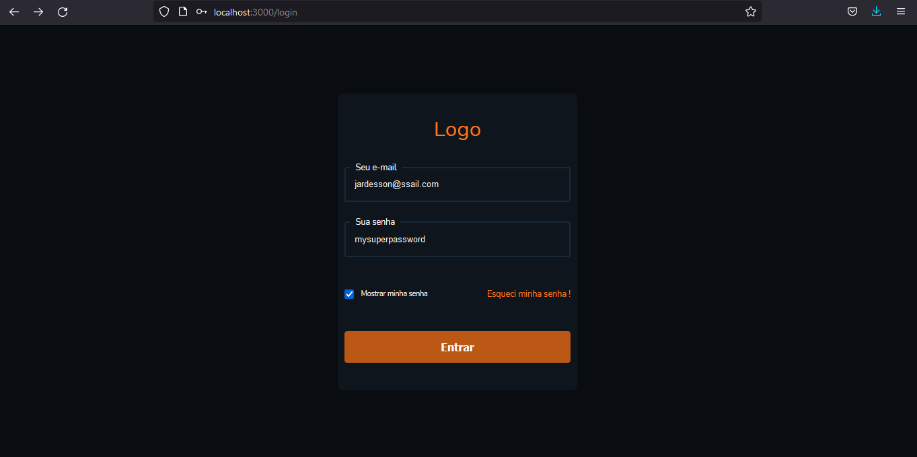Bookmark this page with the star icon
This screenshot has width=917, height=457.
tap(750, 11)
